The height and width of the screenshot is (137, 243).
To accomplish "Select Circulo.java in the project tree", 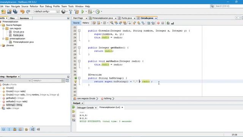I will pos(19,32).
